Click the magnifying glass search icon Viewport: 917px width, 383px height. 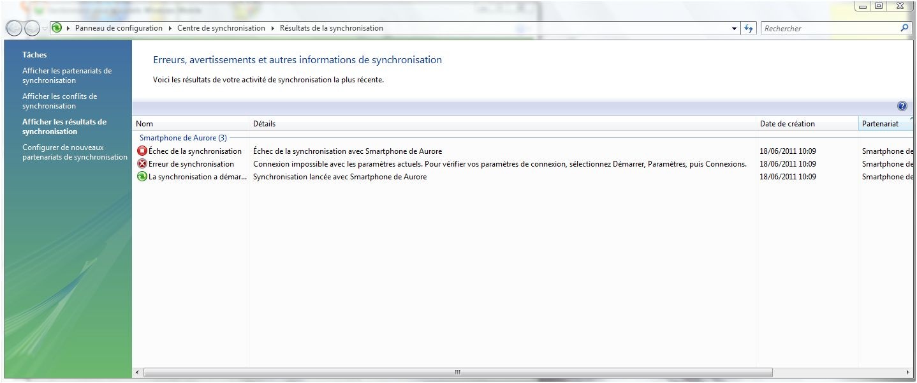tap(904, 28)
